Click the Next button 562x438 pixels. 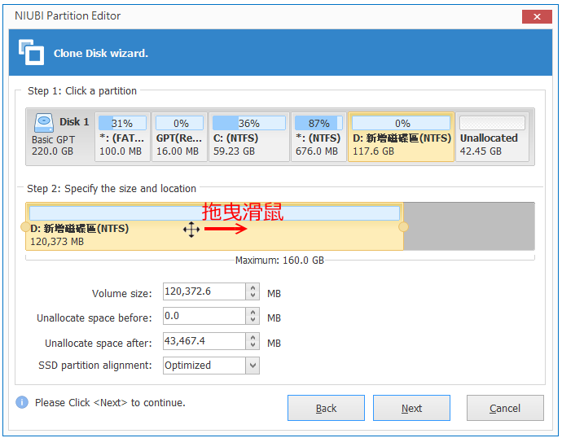click(411, 408)
